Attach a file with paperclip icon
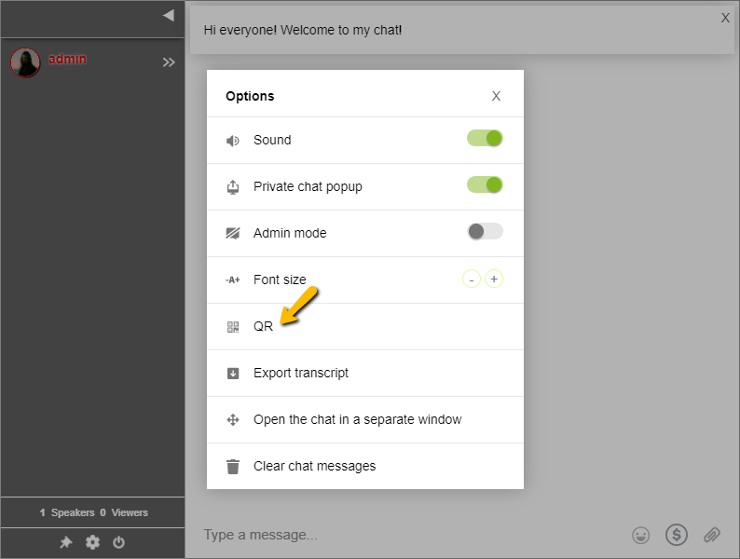 tap(711, 535)
